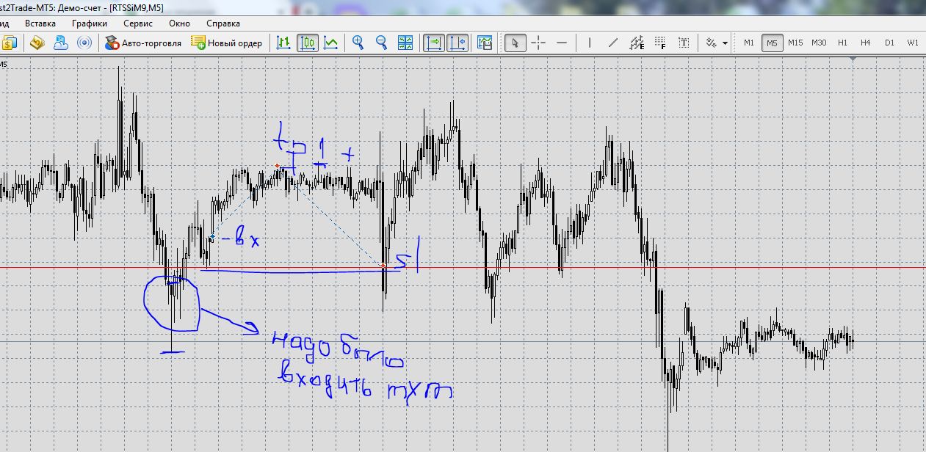Click the Новый ордер button
The height and width of the screenshot is (452, 926).
point(227,43)
